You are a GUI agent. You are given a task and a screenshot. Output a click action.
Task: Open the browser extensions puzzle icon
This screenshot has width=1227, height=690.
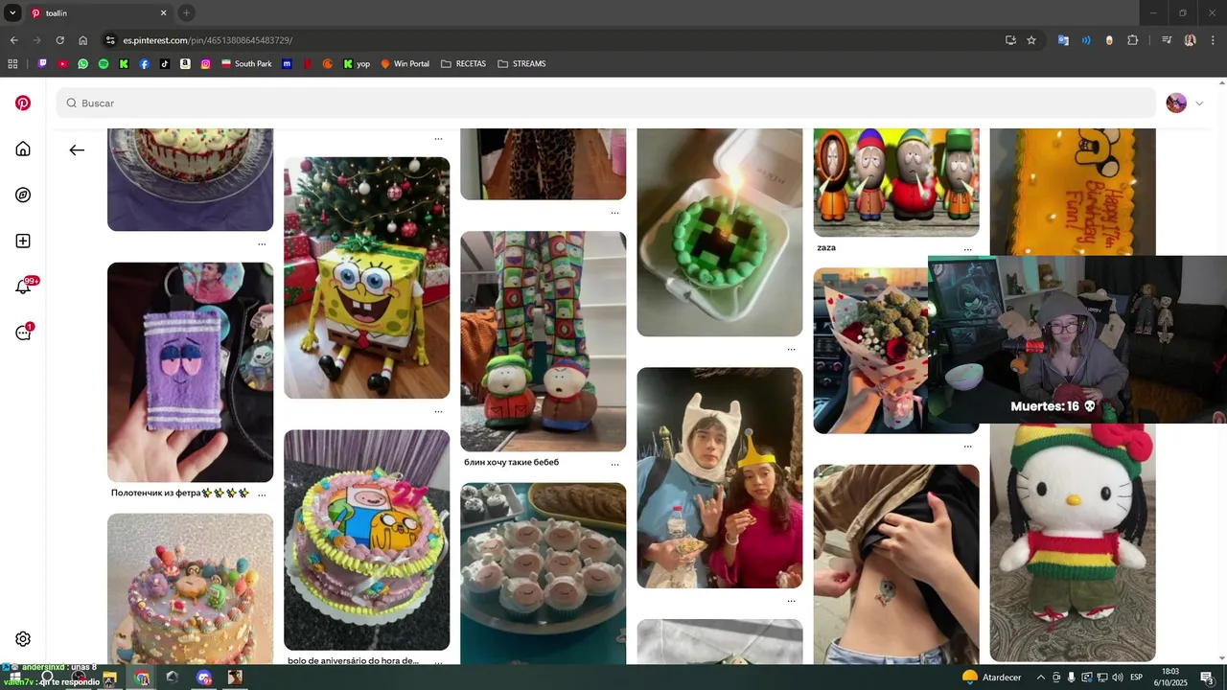coord(1133,40)
